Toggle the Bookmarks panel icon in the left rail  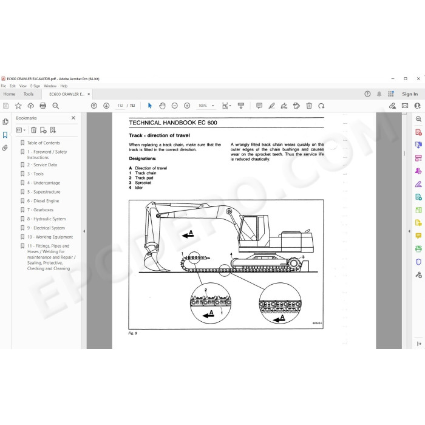pos(5,135)
